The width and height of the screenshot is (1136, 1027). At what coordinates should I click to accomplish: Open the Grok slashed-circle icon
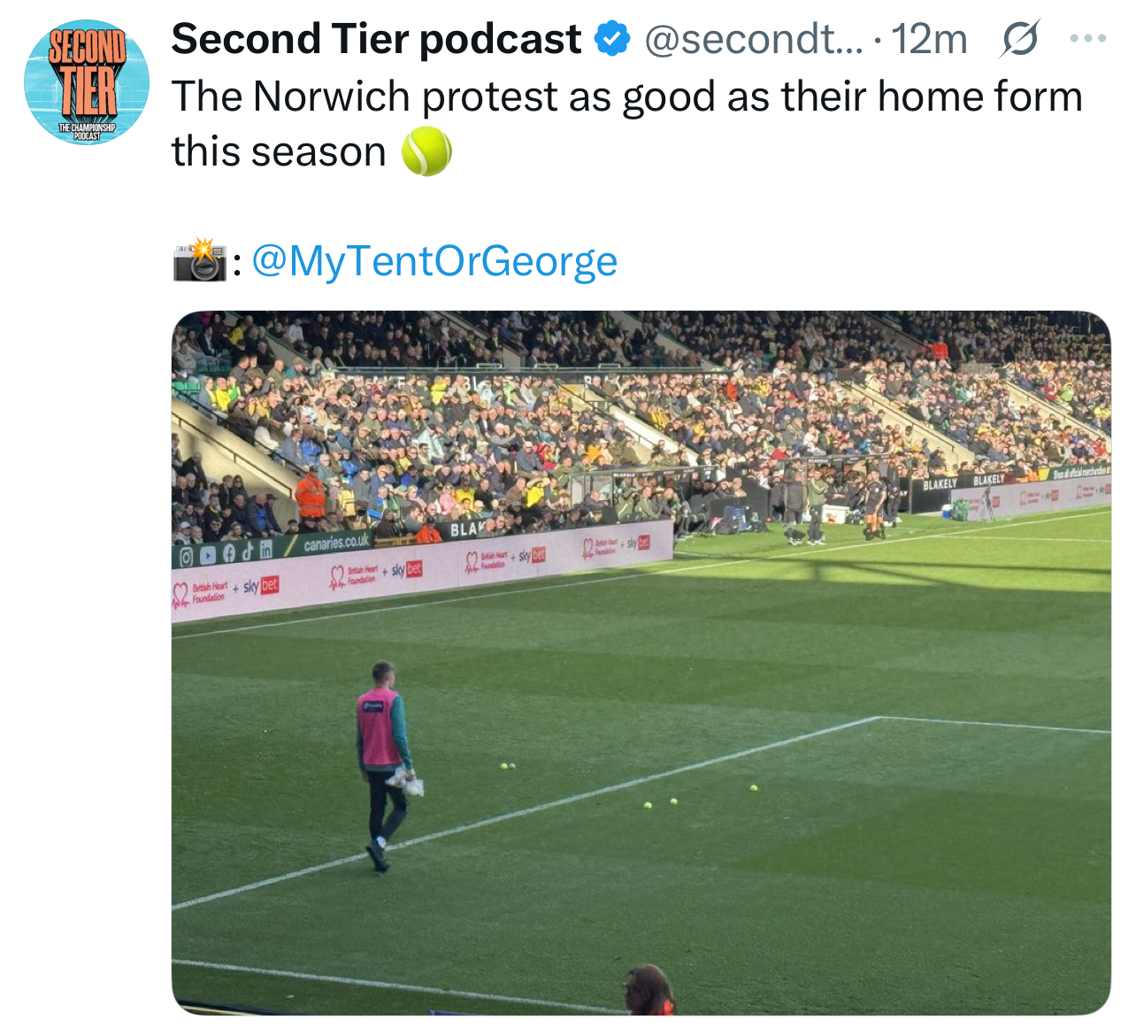(1020, 39)
